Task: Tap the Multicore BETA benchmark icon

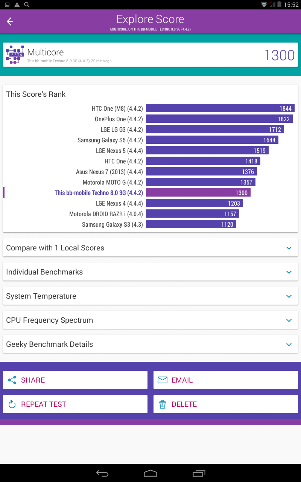Action: point(15,55)
